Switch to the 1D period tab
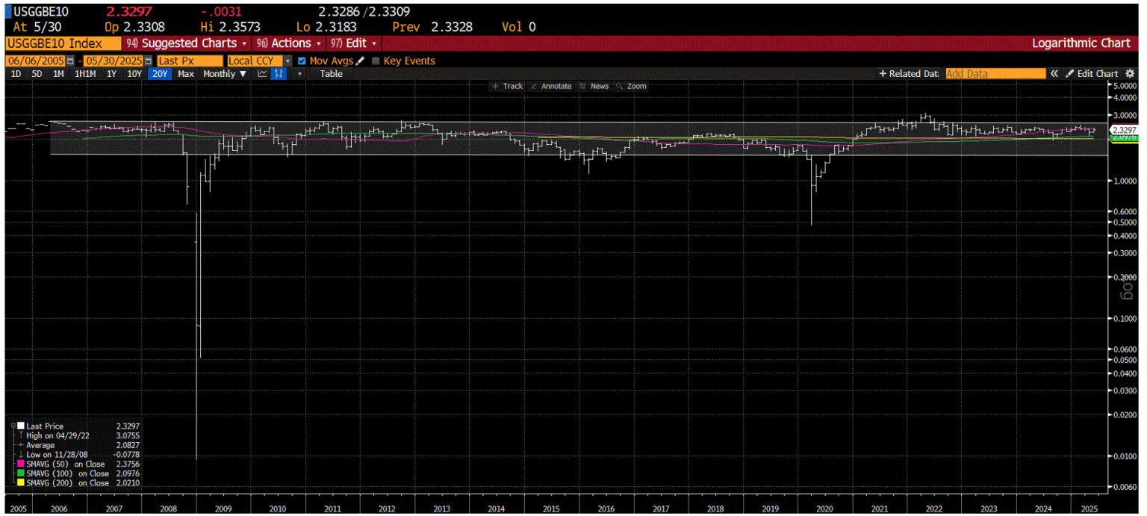 pos(14,73)
